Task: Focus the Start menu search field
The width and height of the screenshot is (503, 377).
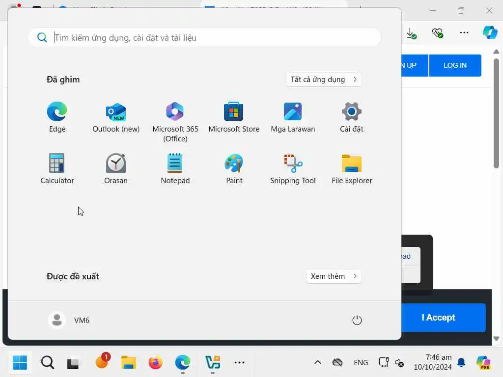Action: (205, 37)
